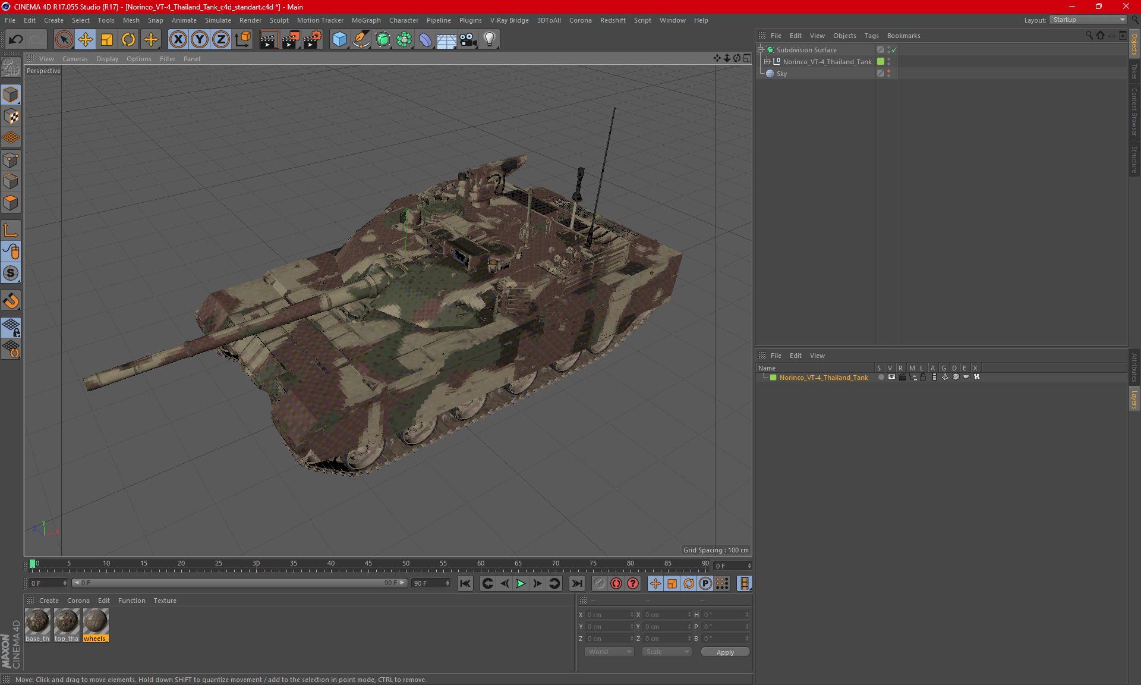The image size is (1141, 685).
Task: Toggle Z axis lock
Action: pyautogui.click(x=221, y=40)
